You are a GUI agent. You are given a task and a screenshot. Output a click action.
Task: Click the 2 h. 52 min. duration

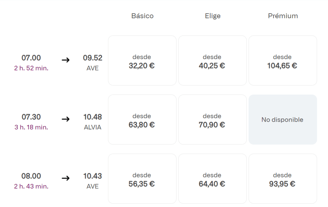[x=31, y=68]
